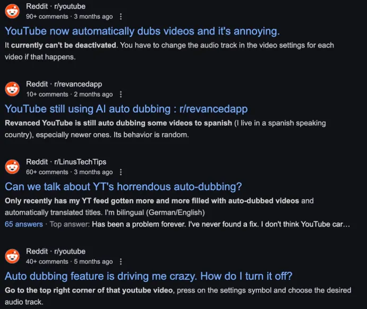Open three-dot menu on r/revancedapp result
Image resolution: width=367 pixels, height=309 pixels.
[121, 95]
